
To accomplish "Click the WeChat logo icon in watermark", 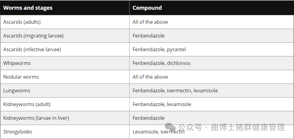I will point(170,127).
